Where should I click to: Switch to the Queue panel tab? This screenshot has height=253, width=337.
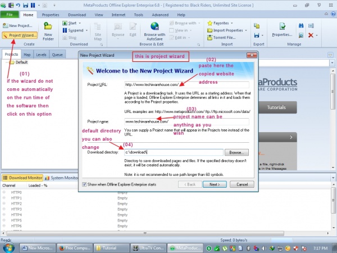57,55
